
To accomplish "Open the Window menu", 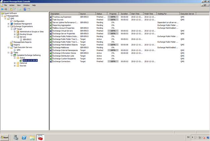I will tap(26, 5).
